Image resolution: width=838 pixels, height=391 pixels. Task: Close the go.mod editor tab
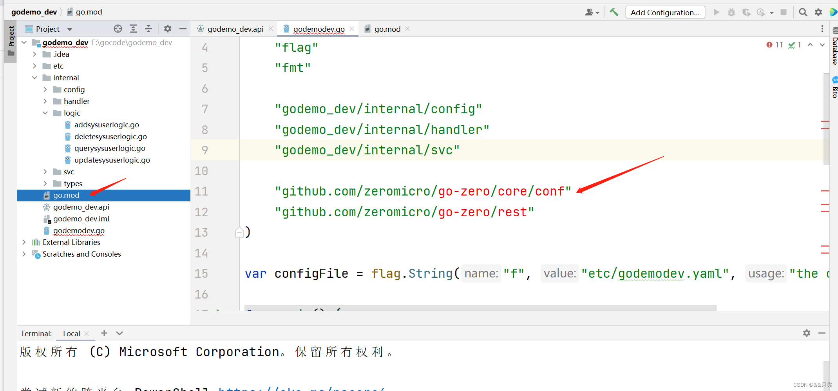(x=407, y=29)
